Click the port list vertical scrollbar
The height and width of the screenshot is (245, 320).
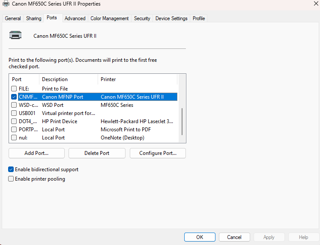(182, 121)
